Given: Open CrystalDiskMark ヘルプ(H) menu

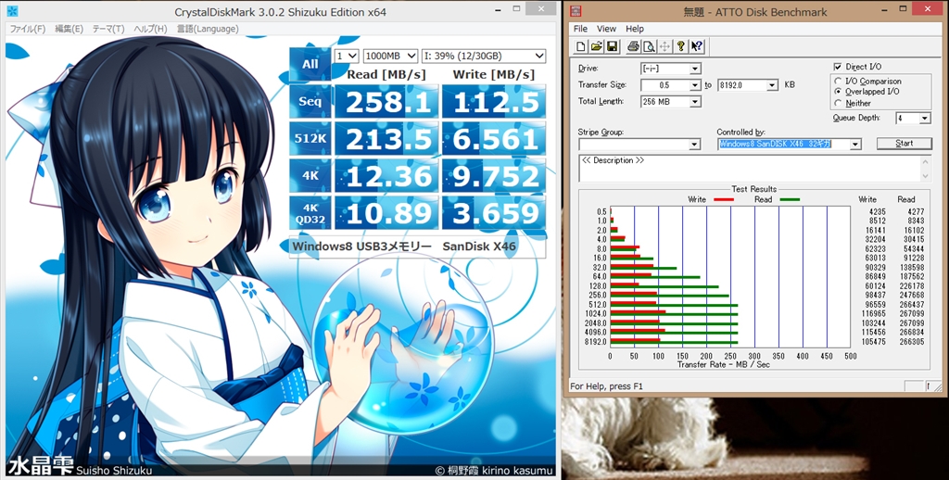Looking at the screenshot, I should coord(150,29).
